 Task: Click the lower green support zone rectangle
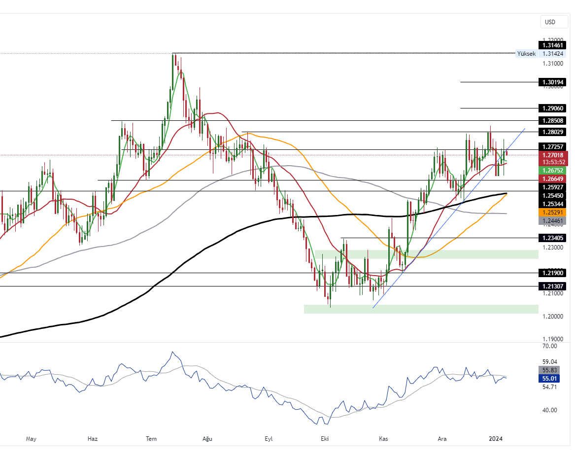421,309
